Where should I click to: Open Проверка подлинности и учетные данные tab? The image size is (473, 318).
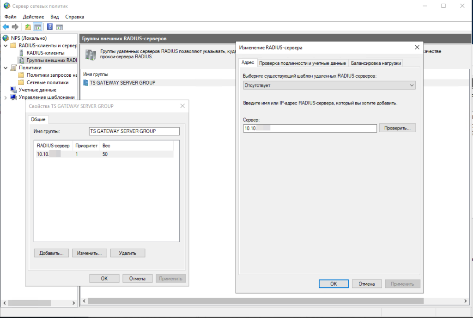tap(302, 63)
